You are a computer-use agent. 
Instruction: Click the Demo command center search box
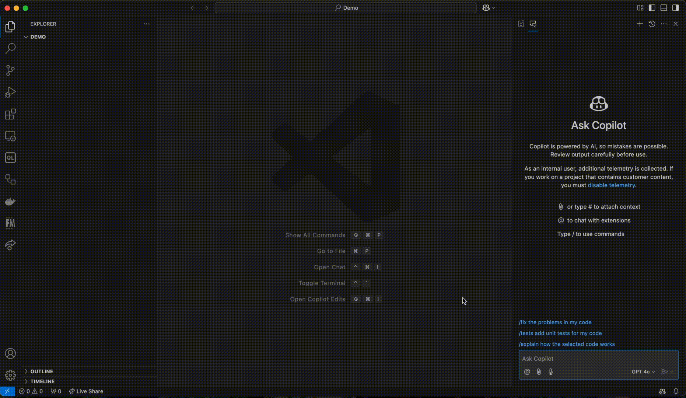click(x=346, y=8)
